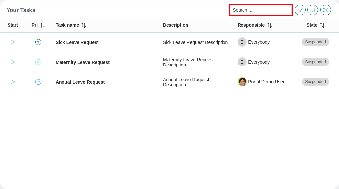Open the Annual Leave Request task name

(x=80, y=82)
